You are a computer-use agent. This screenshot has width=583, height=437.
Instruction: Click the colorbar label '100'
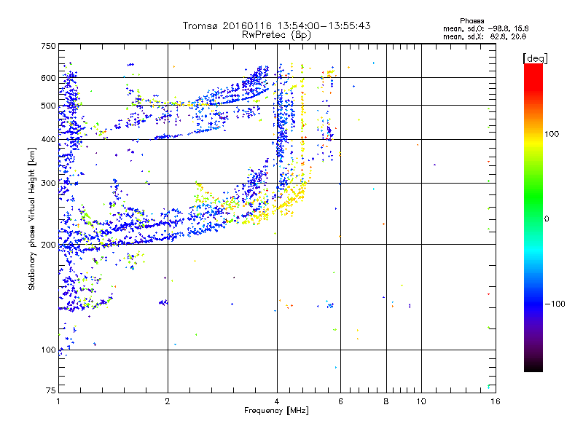point(552,134)
